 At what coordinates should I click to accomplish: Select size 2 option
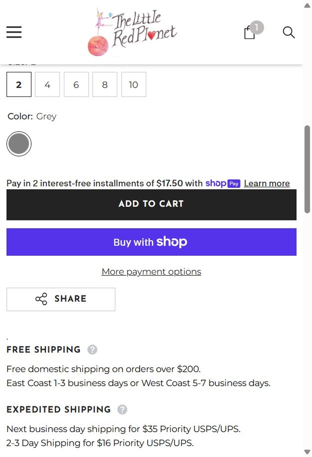tap(19, 84)
